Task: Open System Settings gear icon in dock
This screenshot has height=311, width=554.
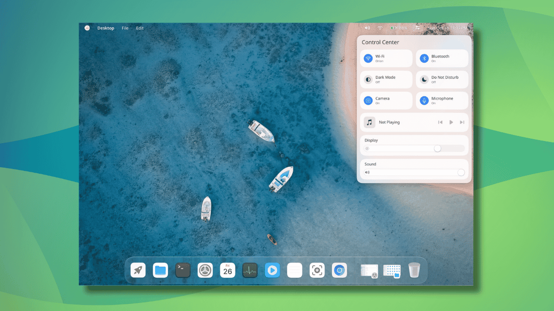Action: coord(205,270)
